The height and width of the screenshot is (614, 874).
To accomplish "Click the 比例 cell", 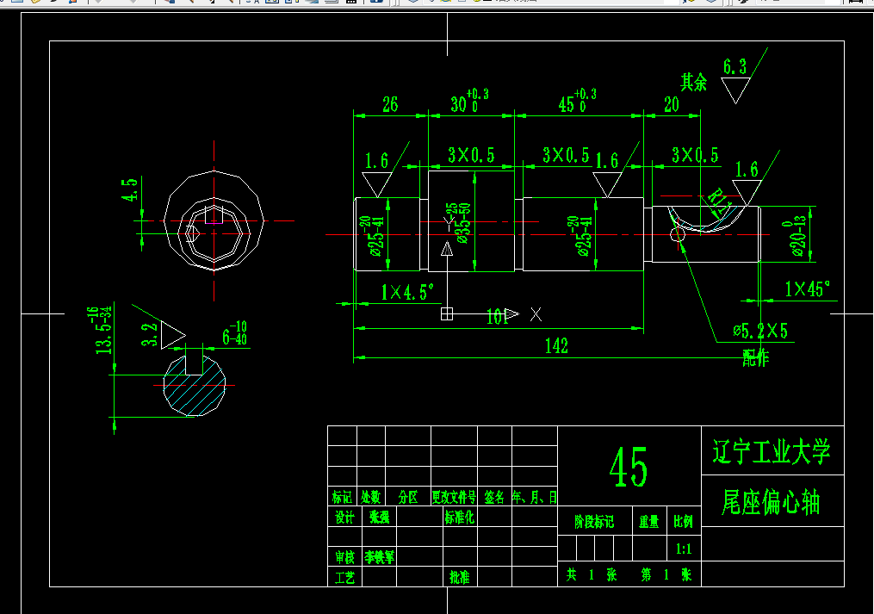I will click(684, 521).
